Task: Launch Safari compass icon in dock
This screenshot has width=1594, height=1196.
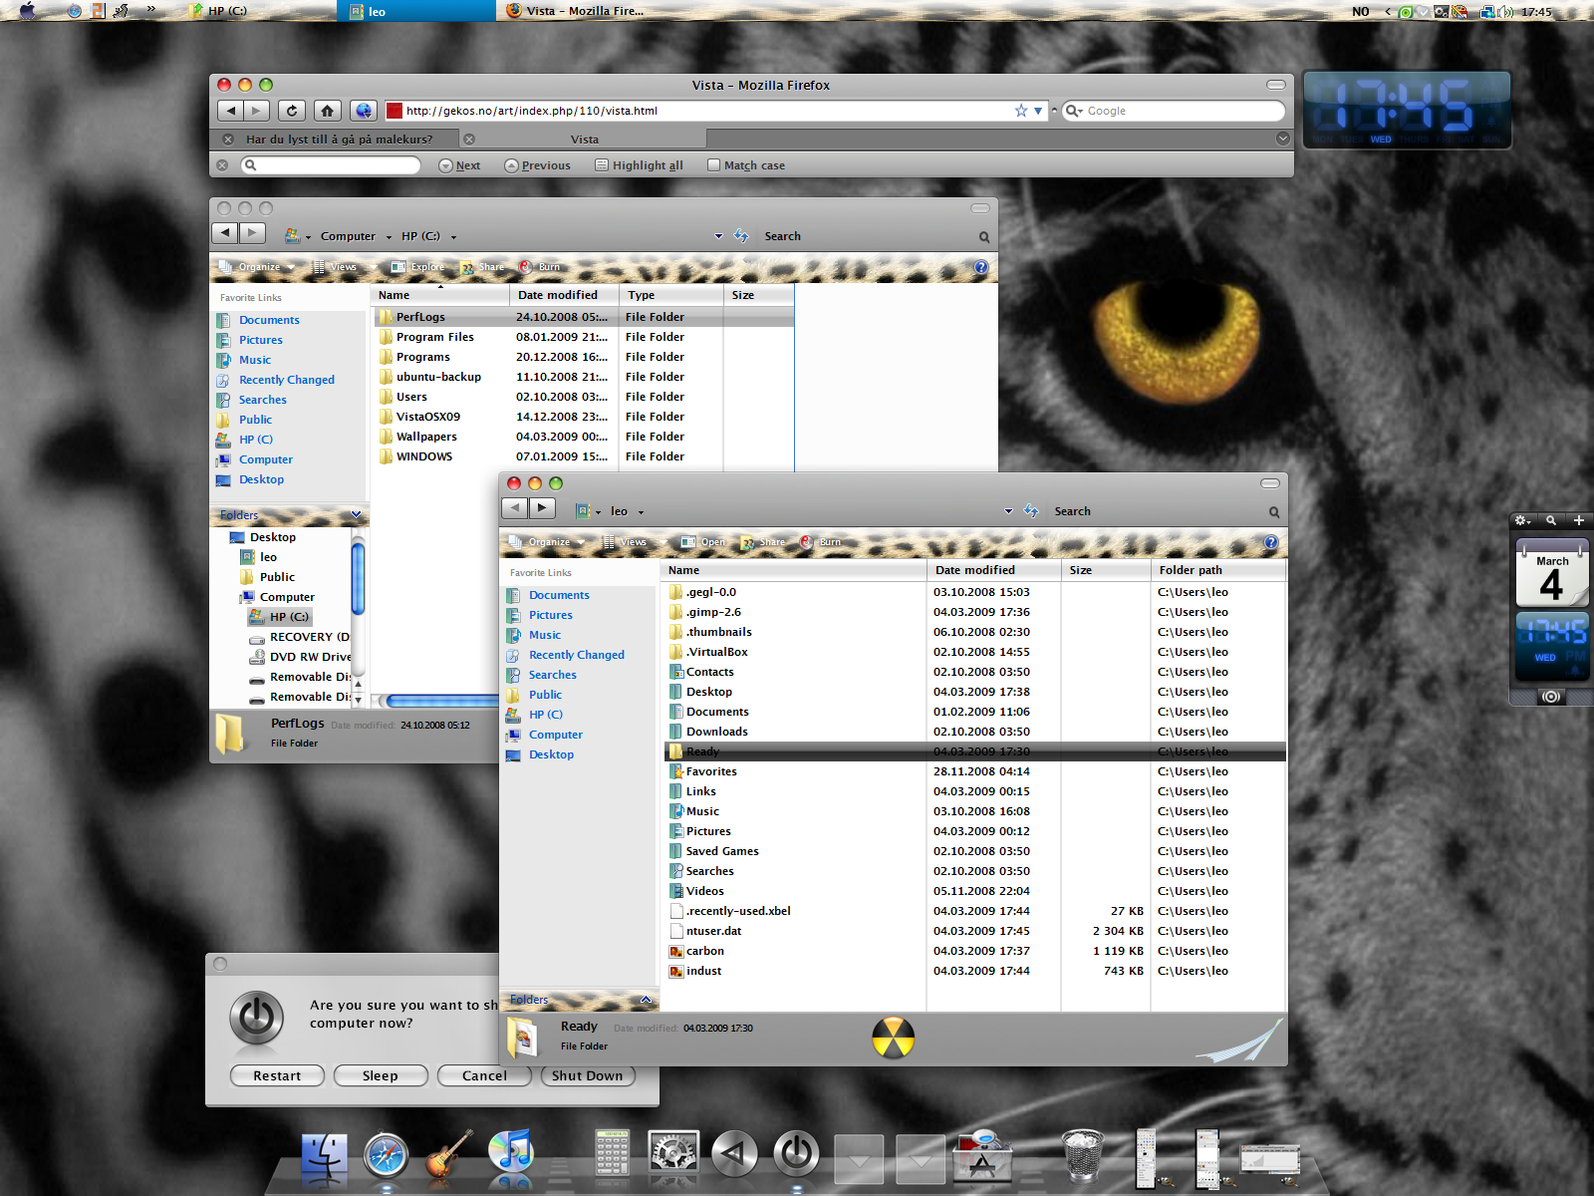Action: tap(386, 1156)
